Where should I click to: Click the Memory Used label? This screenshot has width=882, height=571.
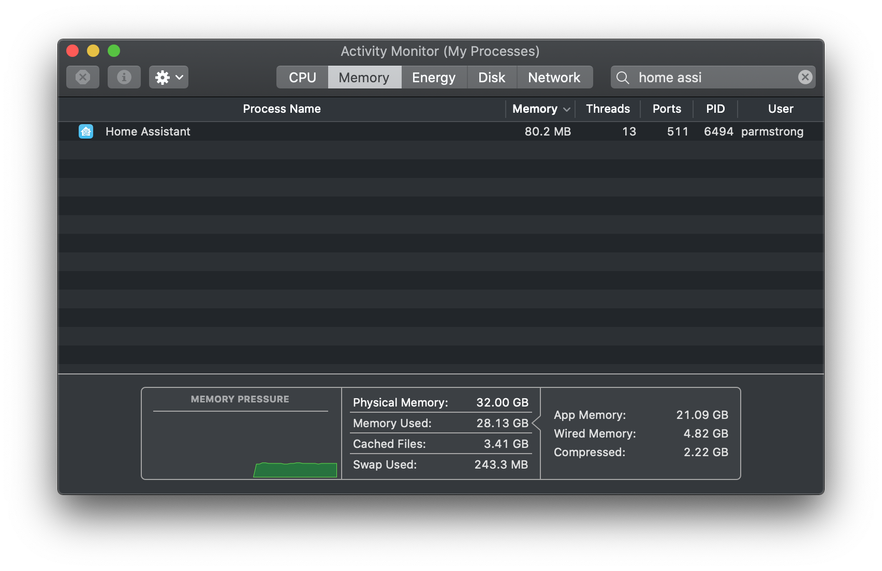(x=392, y=423)
